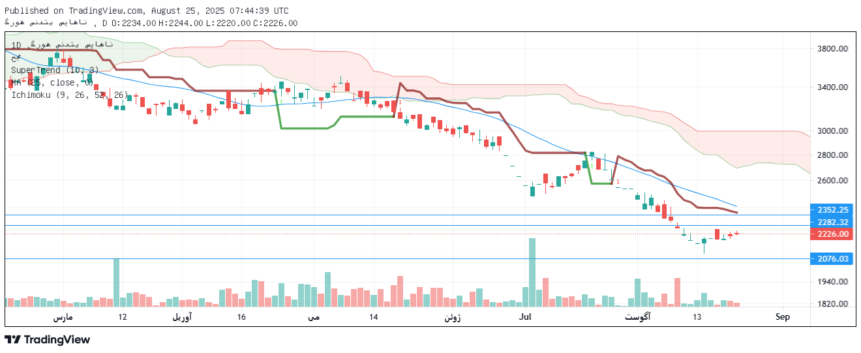Click the مارس label on time axis
The height and width of the screenshot is (353, 861).
[63, 317]
